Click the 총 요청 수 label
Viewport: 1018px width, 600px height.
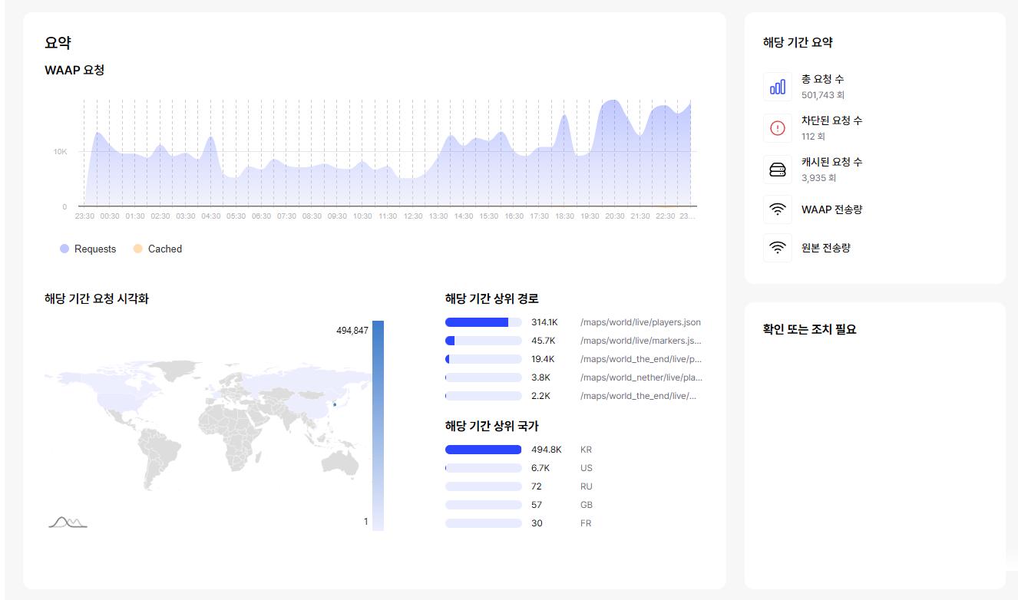822,79
